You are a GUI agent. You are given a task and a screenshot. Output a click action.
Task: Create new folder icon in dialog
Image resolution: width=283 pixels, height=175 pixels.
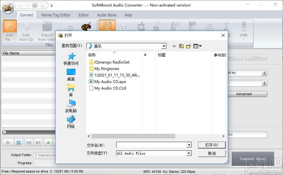[189, 46]
